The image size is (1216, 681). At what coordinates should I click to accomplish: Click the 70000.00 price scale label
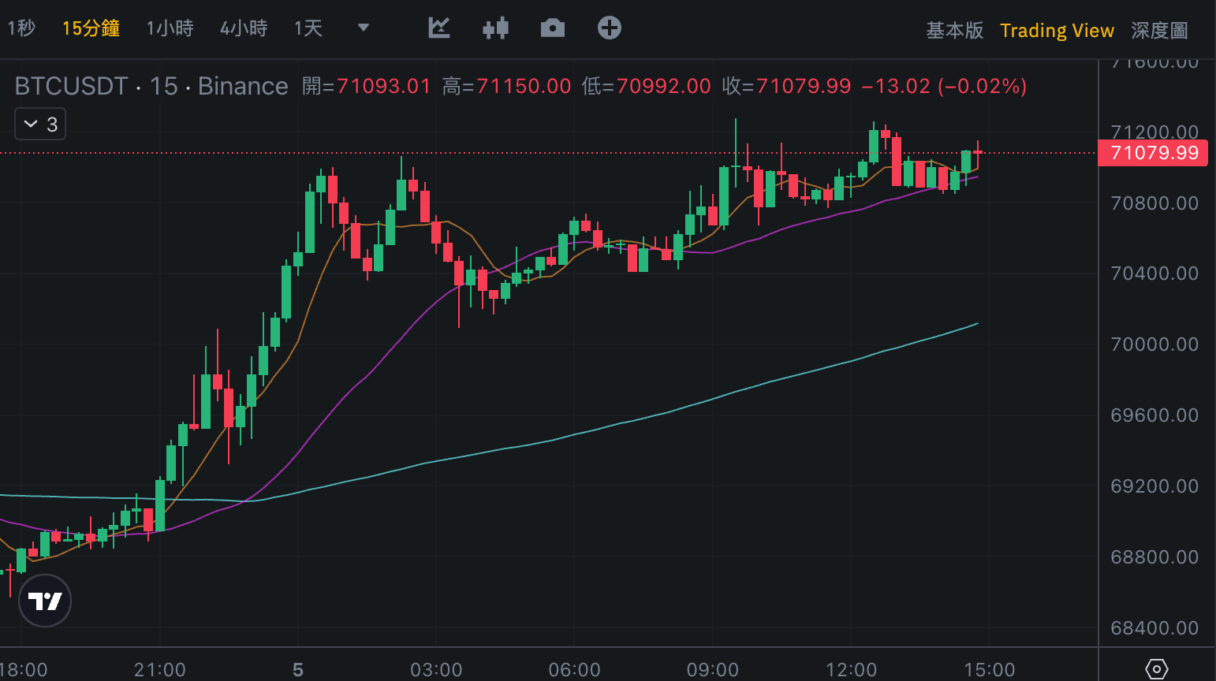point(1154,344)
